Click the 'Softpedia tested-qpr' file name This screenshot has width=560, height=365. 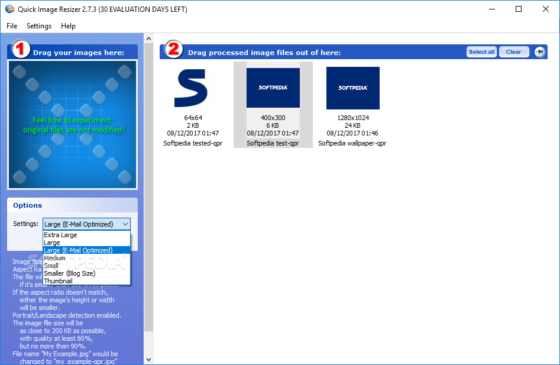(193, 143)
